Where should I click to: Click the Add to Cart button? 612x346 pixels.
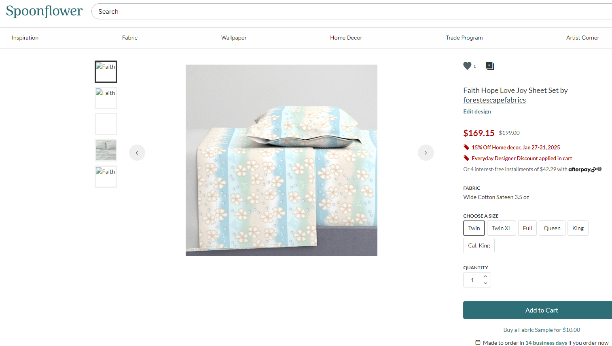pos(542,310)
